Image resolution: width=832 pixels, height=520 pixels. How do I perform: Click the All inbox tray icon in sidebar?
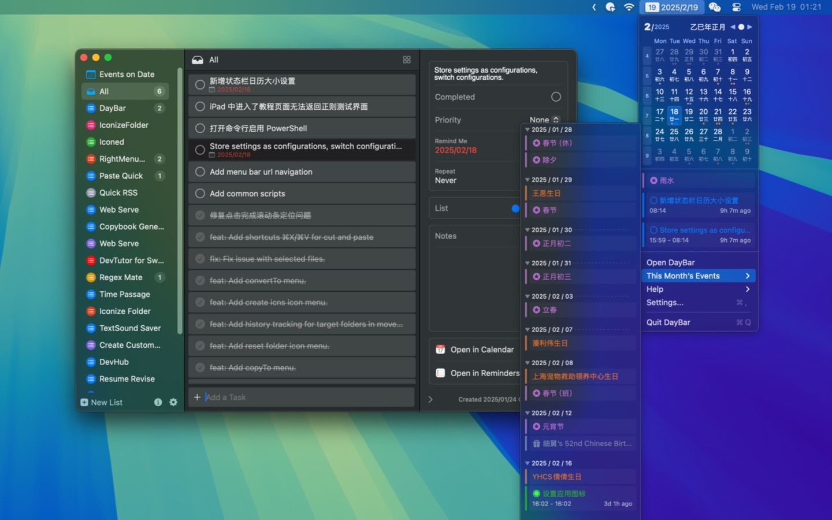click(x=91, y=91)
